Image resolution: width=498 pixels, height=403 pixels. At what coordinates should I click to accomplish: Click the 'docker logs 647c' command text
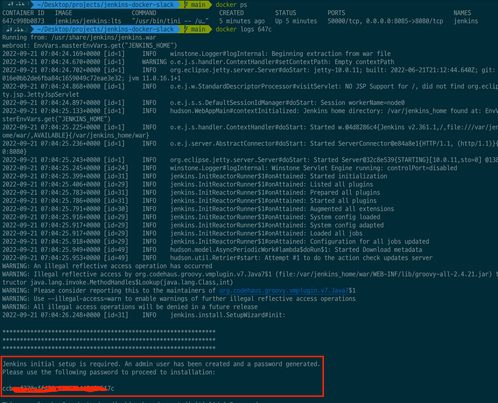243,29
